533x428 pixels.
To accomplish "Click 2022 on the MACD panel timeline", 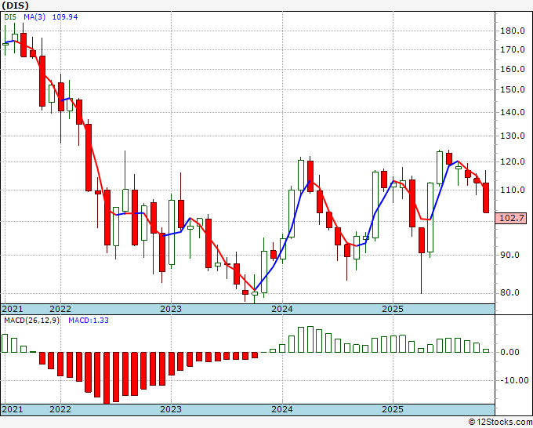I will [x=60, y=409].
